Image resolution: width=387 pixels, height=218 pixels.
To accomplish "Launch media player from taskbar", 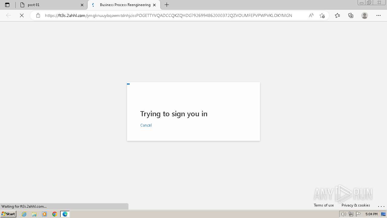I will click(x=44, y=214).
